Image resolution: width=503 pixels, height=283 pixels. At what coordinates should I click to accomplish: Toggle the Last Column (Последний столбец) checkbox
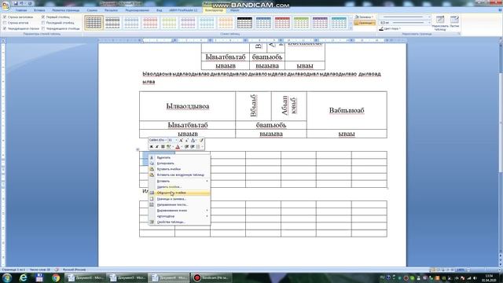pos(43,23)
